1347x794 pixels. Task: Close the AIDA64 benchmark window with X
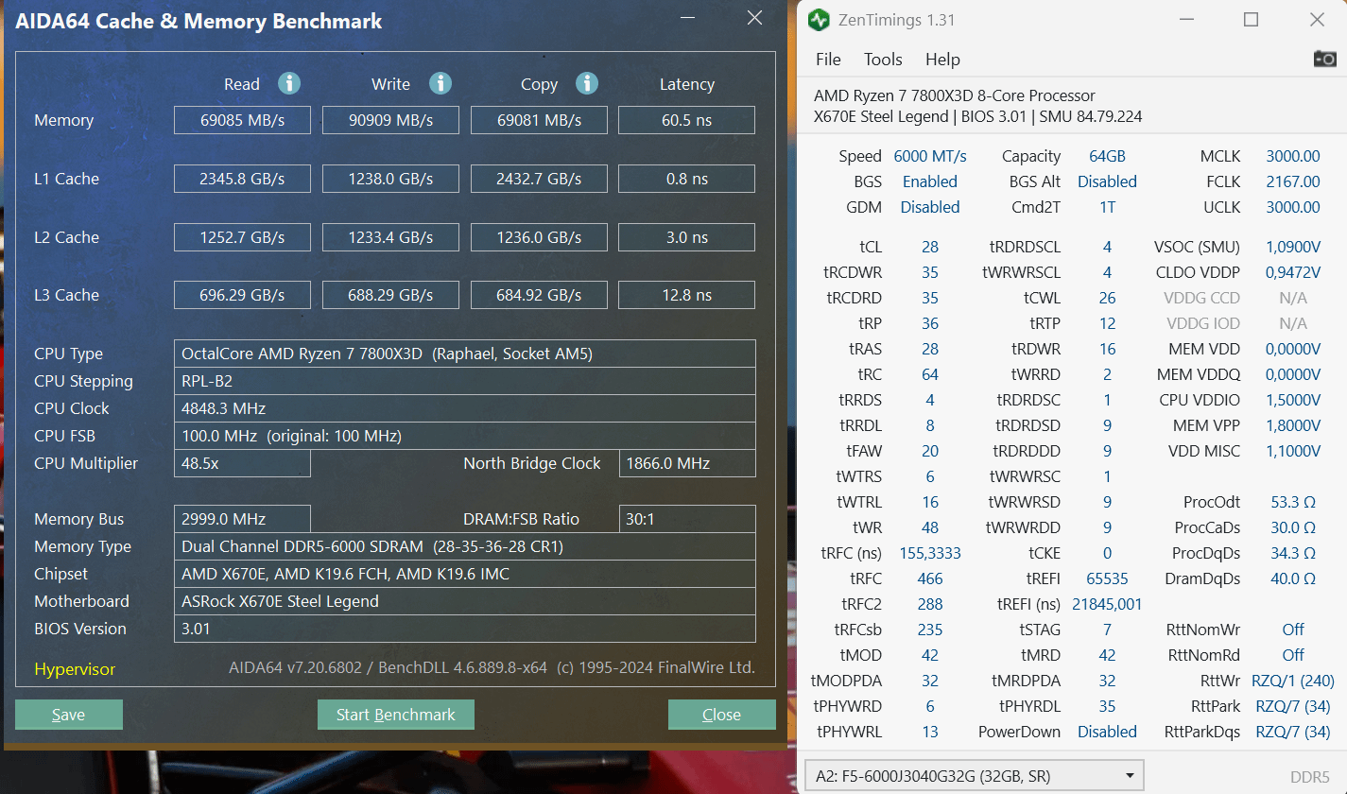[x=754, y=18]
